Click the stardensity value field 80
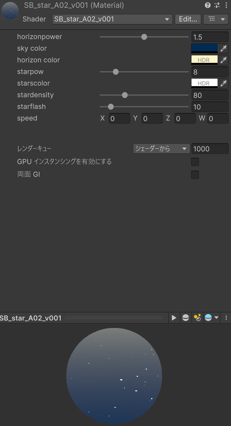Image resolution: width=231 pixels, height=426 pixels. tap(210, 95)
